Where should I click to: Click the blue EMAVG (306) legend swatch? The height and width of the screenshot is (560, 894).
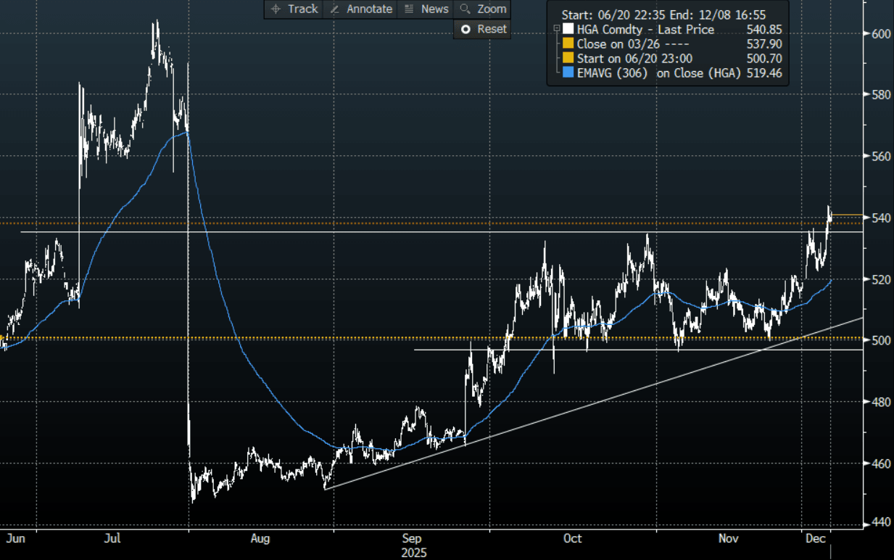(x=568, y=73)
